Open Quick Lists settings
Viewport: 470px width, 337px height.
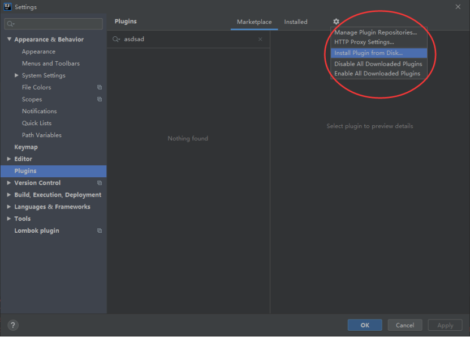coord(37,123)
